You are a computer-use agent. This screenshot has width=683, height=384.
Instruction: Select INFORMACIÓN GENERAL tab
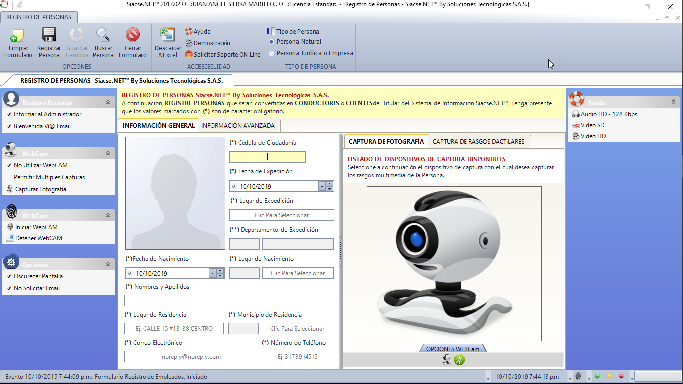click(x=159, y=126)
